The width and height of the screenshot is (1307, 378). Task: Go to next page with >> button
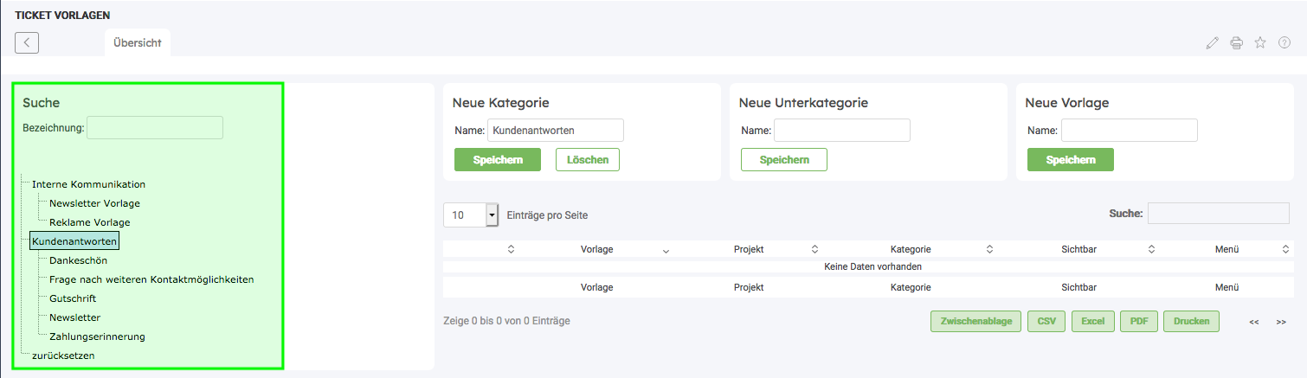pos(1281,322)
